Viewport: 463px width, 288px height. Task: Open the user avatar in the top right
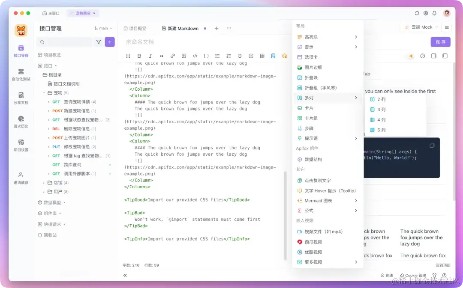(x=447, y=13)
